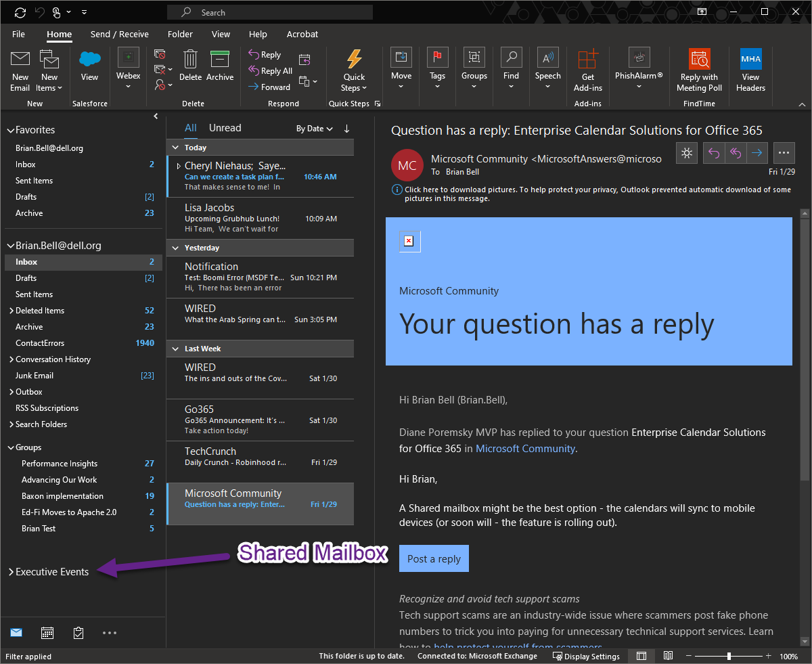Expand the Conversation History folder
The width and height of the screenshot is (812, 664).
pyautogui.click(x=11, y=359)
